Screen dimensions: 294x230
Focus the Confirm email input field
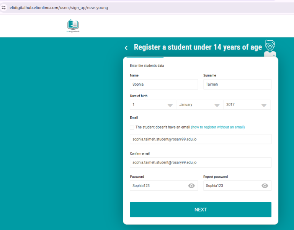(x=200, y=162)
